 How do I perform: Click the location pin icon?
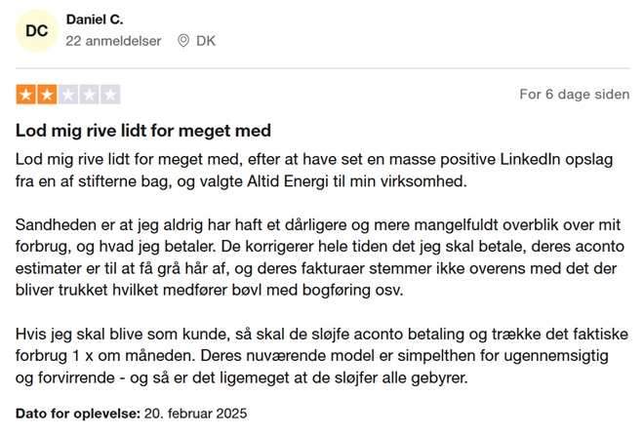click(183, 41)
